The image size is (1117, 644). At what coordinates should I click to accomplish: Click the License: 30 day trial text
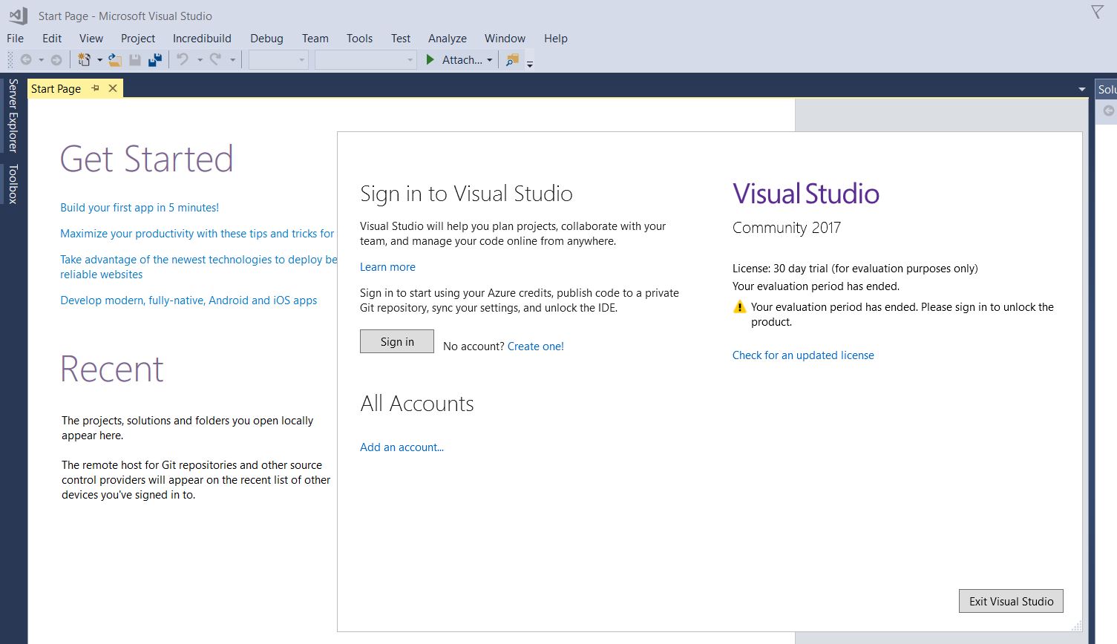855,269
